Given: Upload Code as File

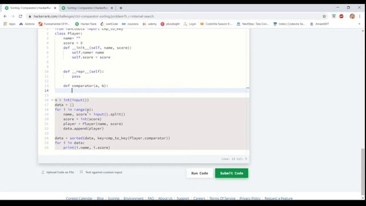Looking at the screenshot, I should pyautogui.click(x=58, y=172).
